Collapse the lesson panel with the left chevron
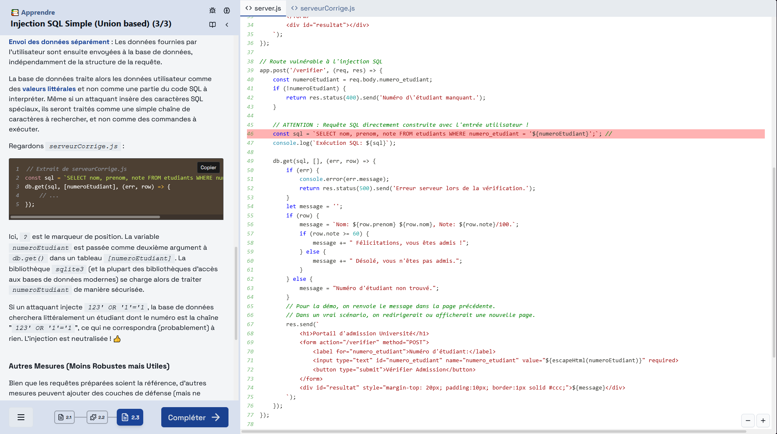The width and height of the screenshot is (777, 434). click(x=227, y=25)
